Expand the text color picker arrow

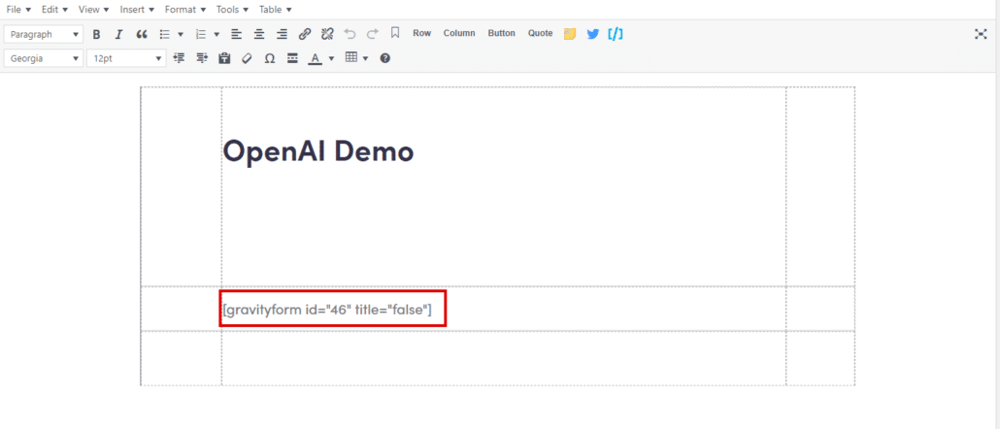(331, 58)
